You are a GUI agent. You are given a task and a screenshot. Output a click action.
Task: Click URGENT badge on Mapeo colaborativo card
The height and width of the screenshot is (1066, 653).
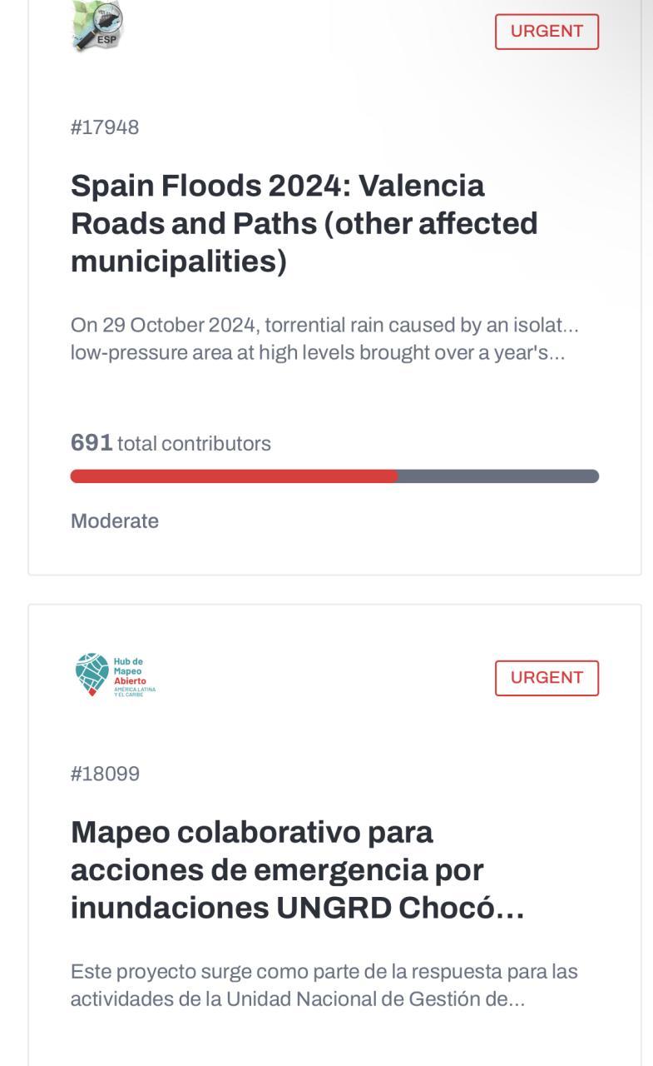pos(547,678)
